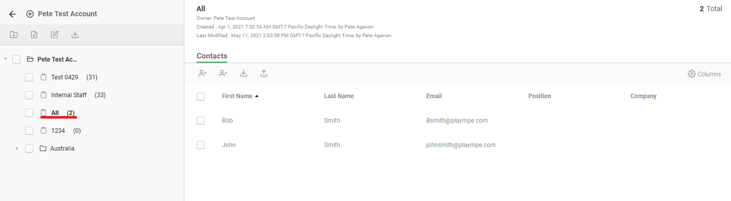Screen dimensions: 731x201
Task: Click the back arrow beside Pete Test Account
Action: (13, 14)
